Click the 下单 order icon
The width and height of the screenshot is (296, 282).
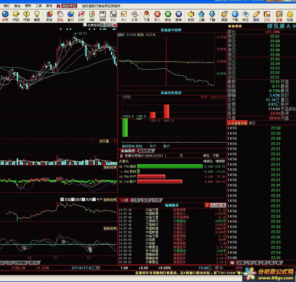[147, 16]
